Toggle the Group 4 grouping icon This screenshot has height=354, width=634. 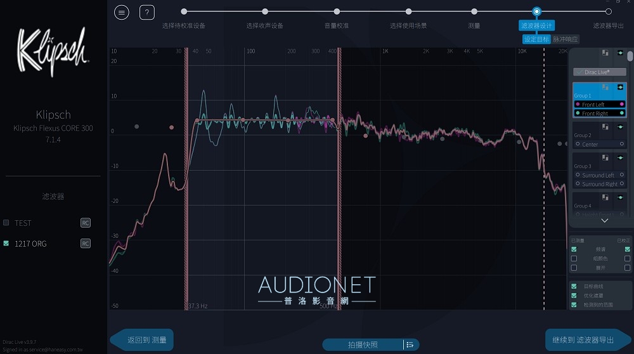click(x=605, y=197)
